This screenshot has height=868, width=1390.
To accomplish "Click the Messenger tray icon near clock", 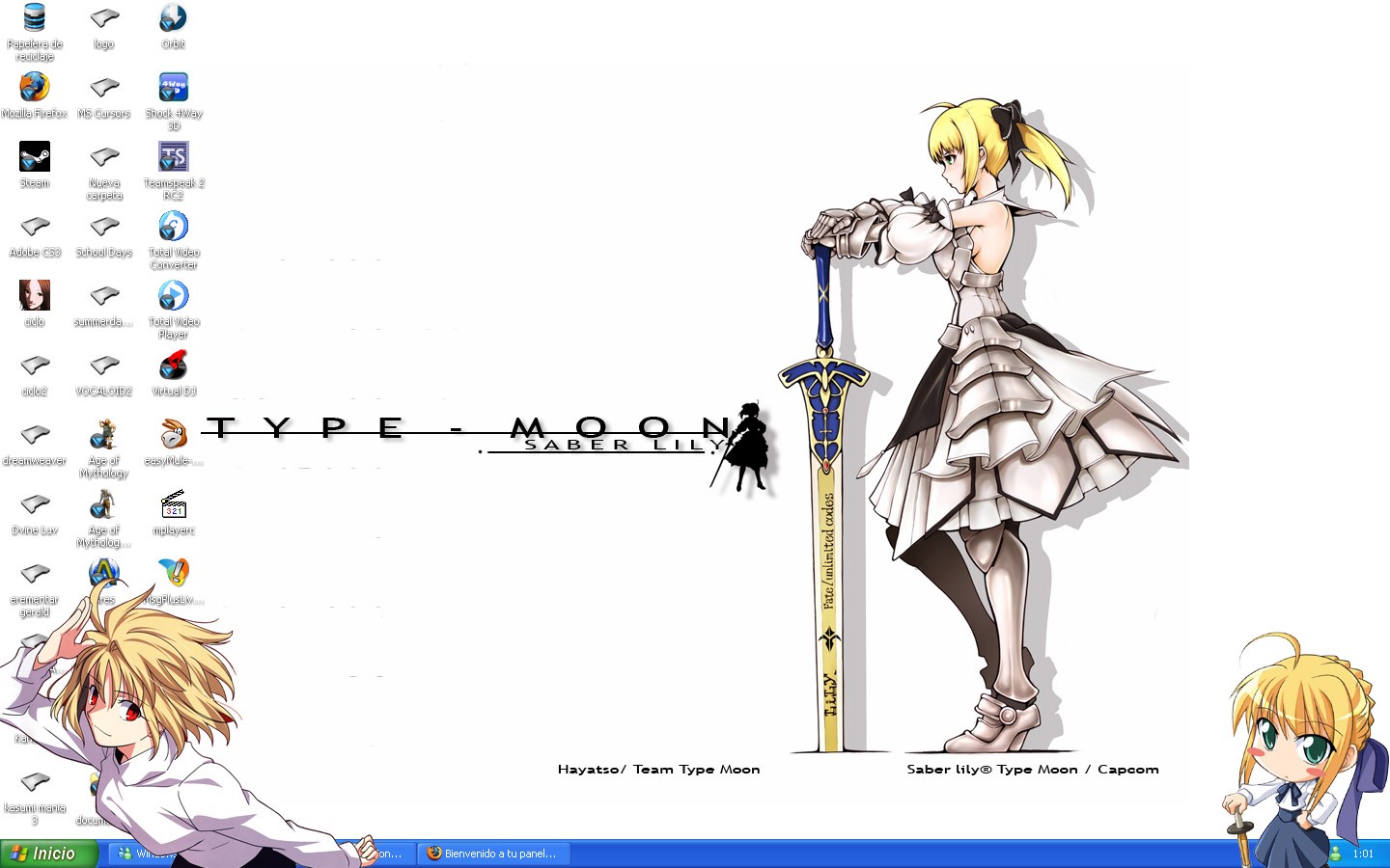I will coord(1335,854).
